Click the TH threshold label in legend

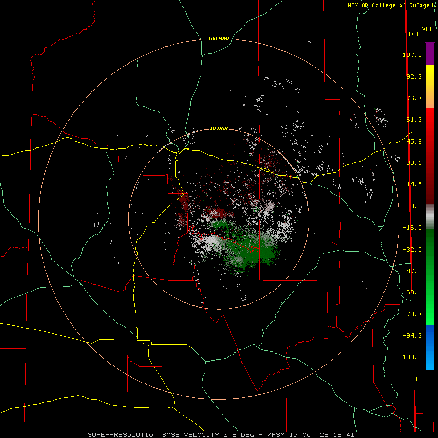point(418,379)
